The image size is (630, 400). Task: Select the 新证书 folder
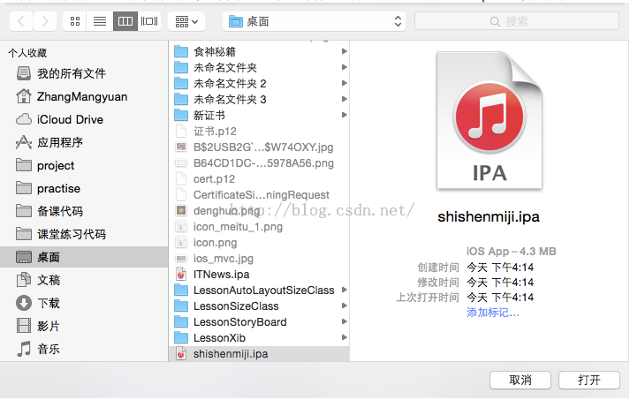[259, 116]
